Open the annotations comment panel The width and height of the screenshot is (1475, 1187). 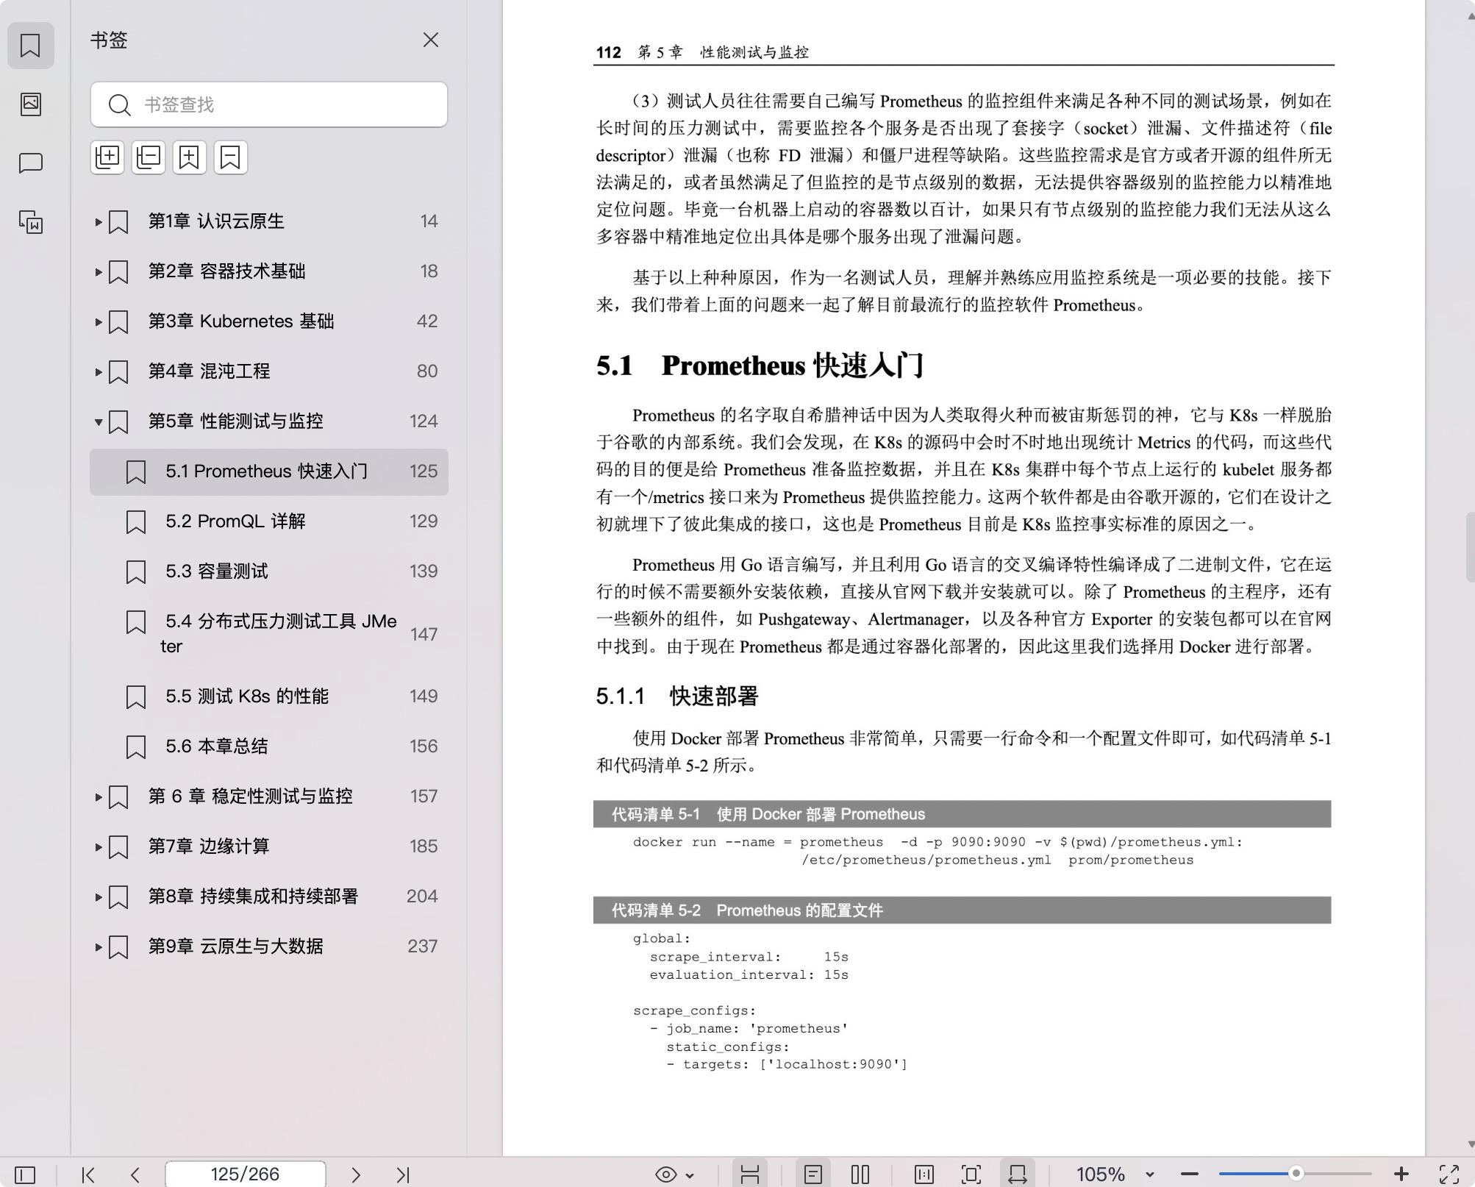point(30,163)
